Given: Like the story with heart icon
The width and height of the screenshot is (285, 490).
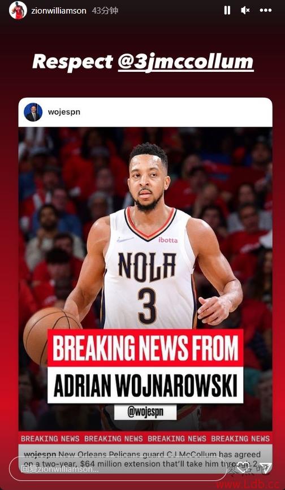Looking at the screenshot, I should point(242,469).
